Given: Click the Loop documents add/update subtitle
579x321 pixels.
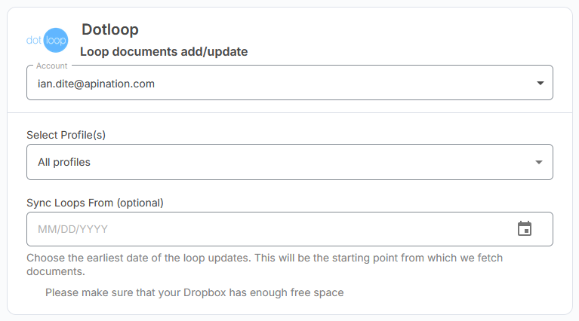Looking at the screenshot, I should 164,52.
